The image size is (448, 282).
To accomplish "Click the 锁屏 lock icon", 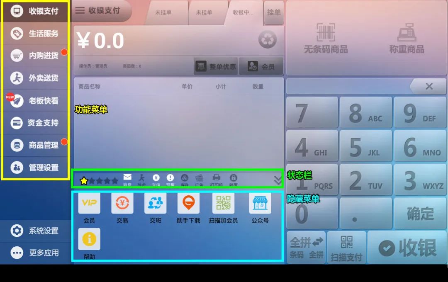I will [x=234, y=180].
